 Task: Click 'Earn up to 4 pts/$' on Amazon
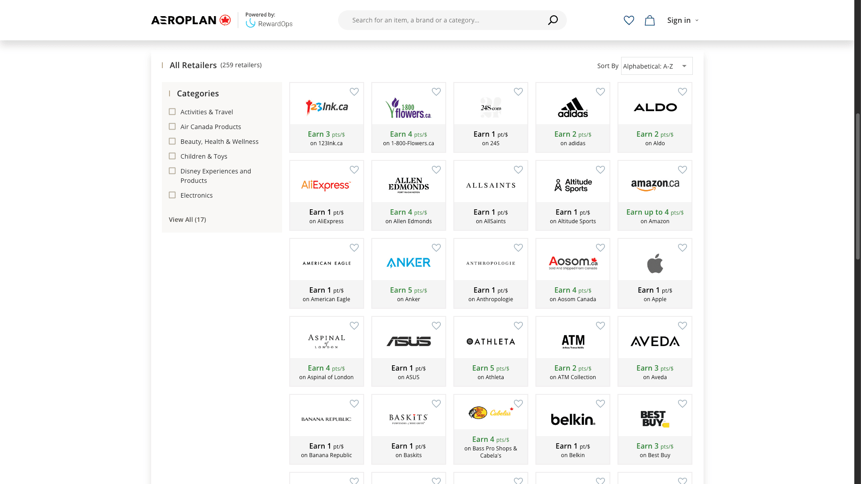655,212
